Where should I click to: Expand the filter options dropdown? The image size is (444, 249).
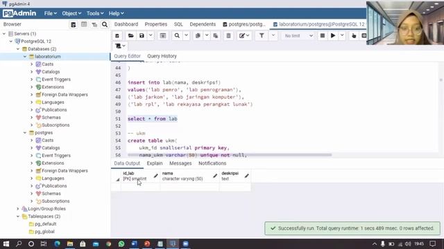(x=273, y=36)
